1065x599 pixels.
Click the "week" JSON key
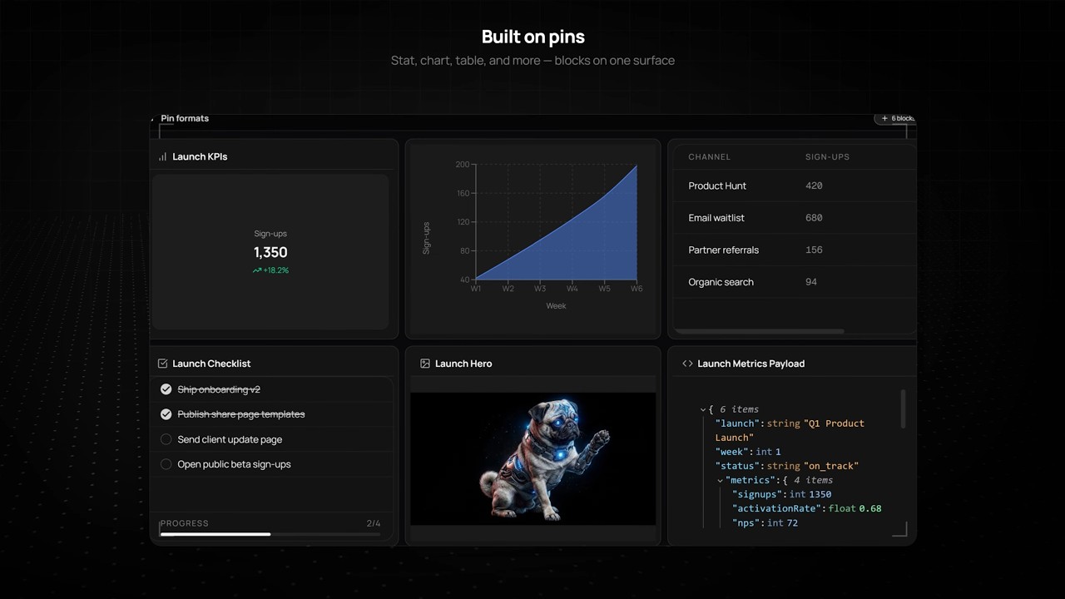pyautogui.click(x=731, y=452)
